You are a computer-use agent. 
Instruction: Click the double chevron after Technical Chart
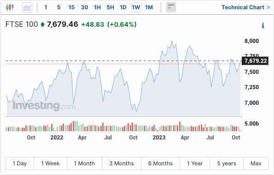[x=268, y=7]
